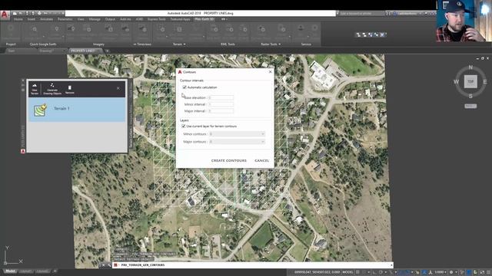Click the CANCEL button in Contours dialog
This screenshot has width=492, height=276.
pyautogui.click(x=261, y=160)
